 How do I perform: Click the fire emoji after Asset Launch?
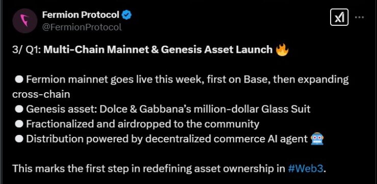tap(282, 50)
